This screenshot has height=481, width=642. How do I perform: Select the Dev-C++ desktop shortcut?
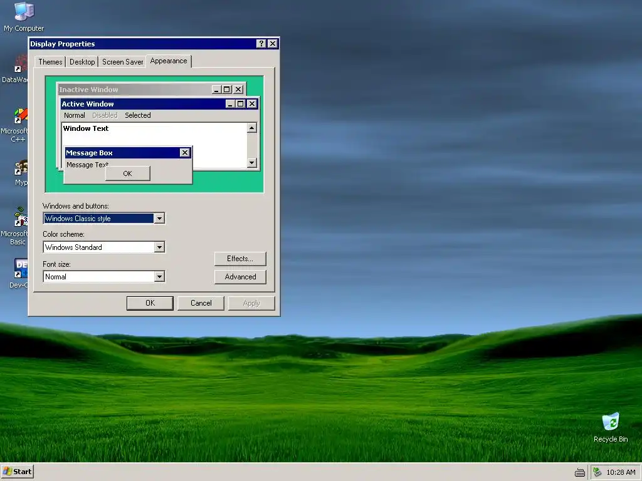[x=19, y=273]
